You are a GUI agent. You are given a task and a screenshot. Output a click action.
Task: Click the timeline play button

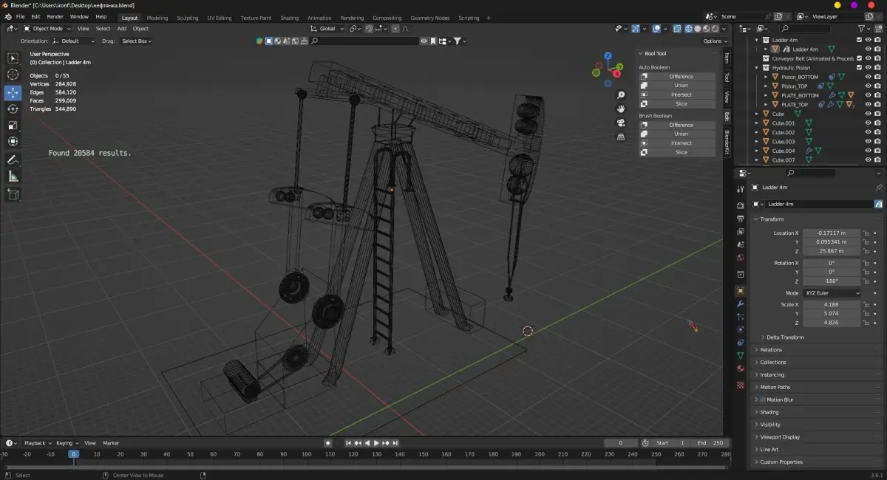tap(376, 443)
